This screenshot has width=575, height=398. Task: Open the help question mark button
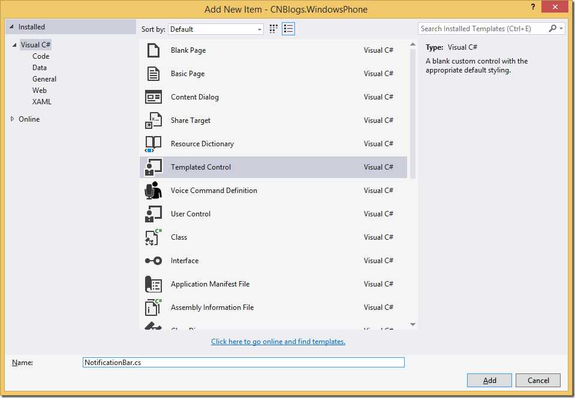pyautogui.click(x=533, y=7)
